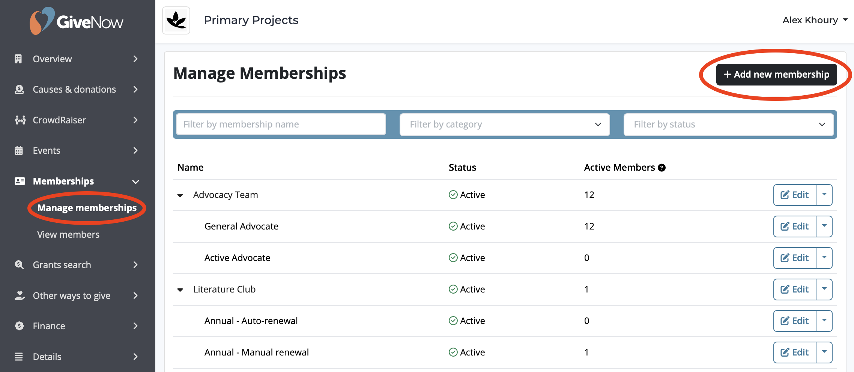Click the Active Members help question icon
854x372 pixels.
662,168
